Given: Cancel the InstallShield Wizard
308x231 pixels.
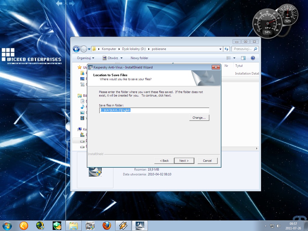Looking at the screenshot, I should tap(207, 161).
